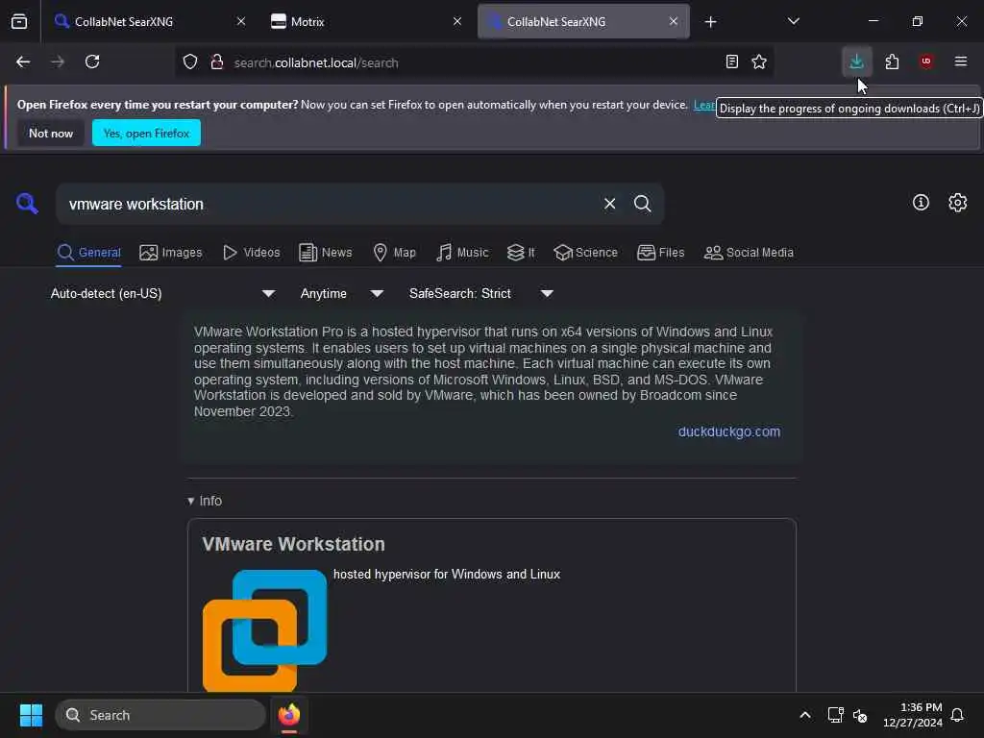Click the Windows taskbar Search box
The image size is (984, 738).
[x=160, y=715]
